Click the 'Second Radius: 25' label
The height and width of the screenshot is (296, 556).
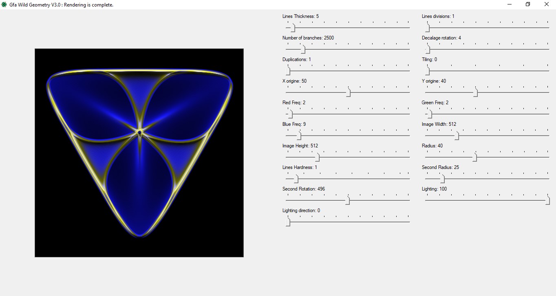[x=440, y=167]
